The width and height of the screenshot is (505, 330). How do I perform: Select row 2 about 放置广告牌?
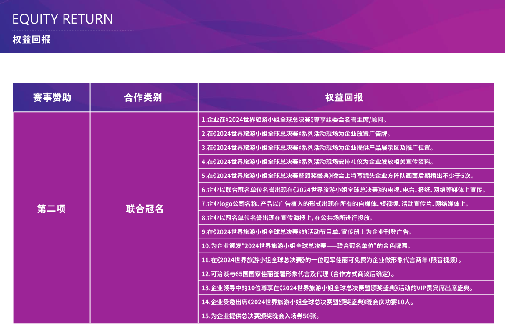pos(346,134)
